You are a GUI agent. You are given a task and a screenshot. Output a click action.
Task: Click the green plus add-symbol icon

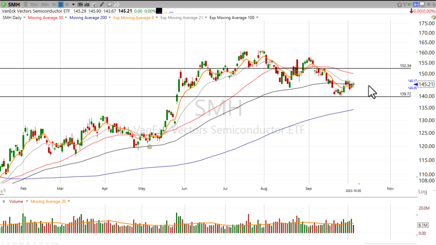pos(4,5)
